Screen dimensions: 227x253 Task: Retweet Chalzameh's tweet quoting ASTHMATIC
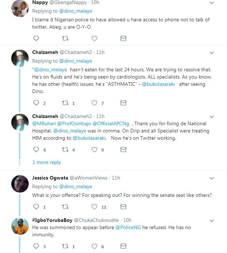[x=65, y=103]
